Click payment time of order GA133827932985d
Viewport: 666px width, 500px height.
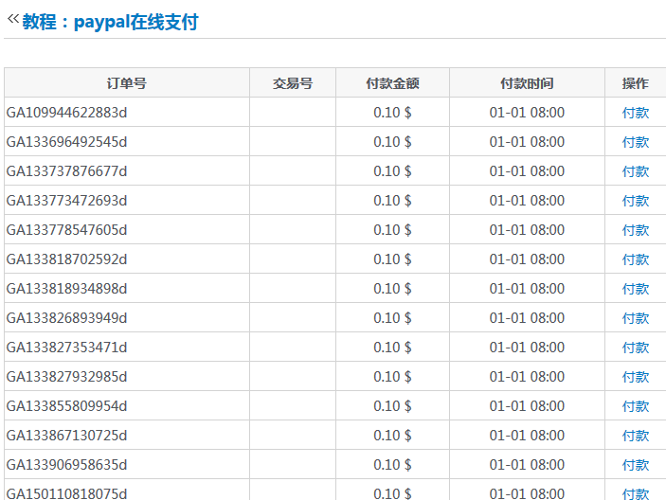click(x=527, y=377)
